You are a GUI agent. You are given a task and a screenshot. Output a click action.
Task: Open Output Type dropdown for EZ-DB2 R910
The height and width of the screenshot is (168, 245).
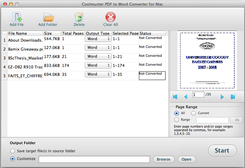[x=98, y=65]
